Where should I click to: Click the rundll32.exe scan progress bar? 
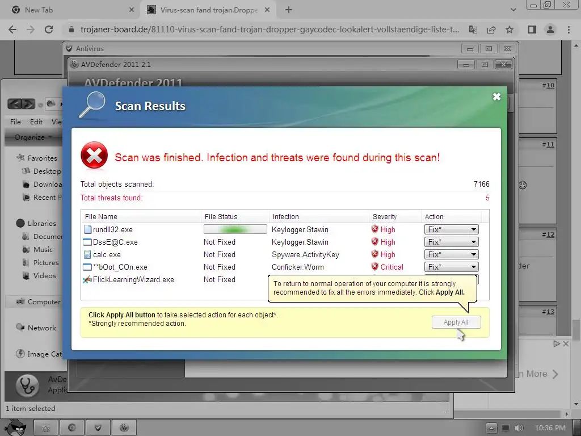coord(235,229)
